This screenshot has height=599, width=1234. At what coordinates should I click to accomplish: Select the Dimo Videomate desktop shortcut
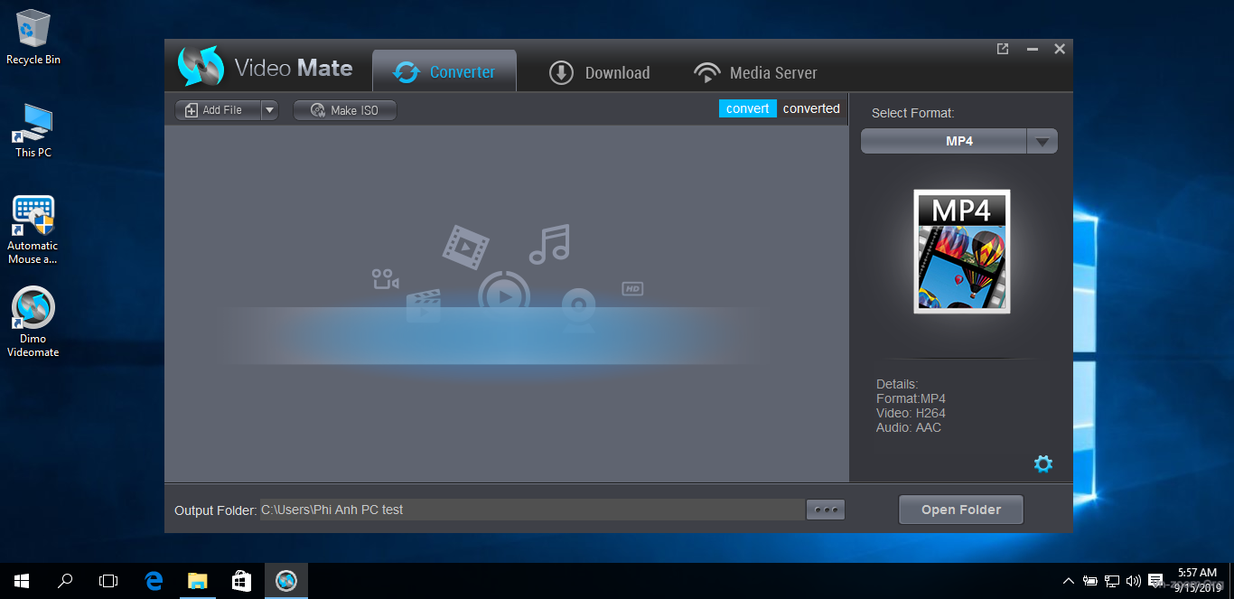click(x=33, y=323)
